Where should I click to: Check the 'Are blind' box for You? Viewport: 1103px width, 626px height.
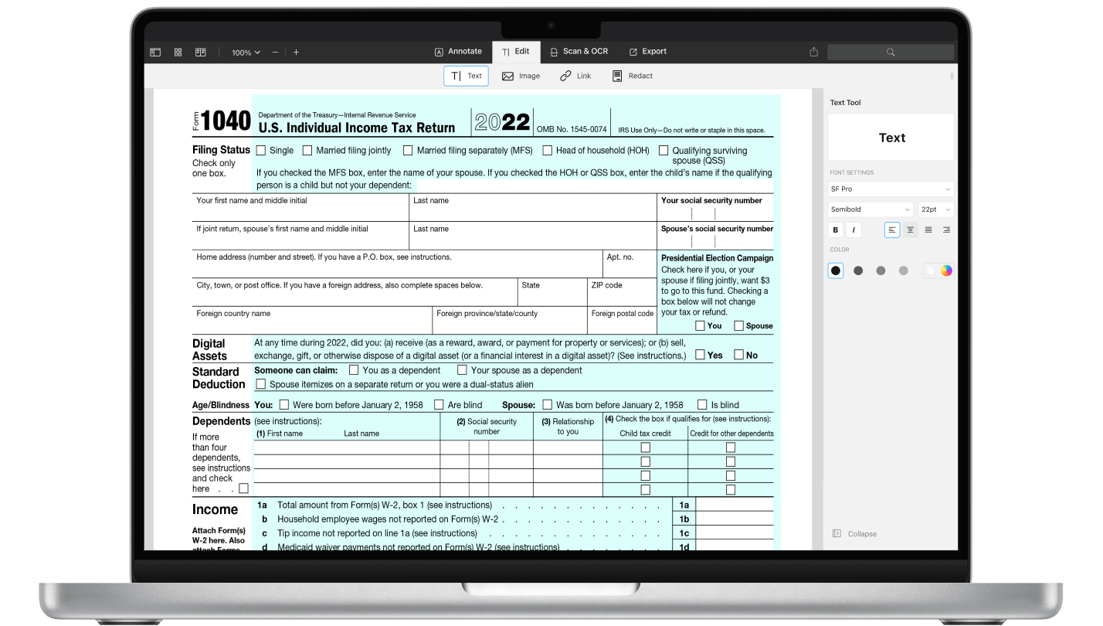point(439,404)
